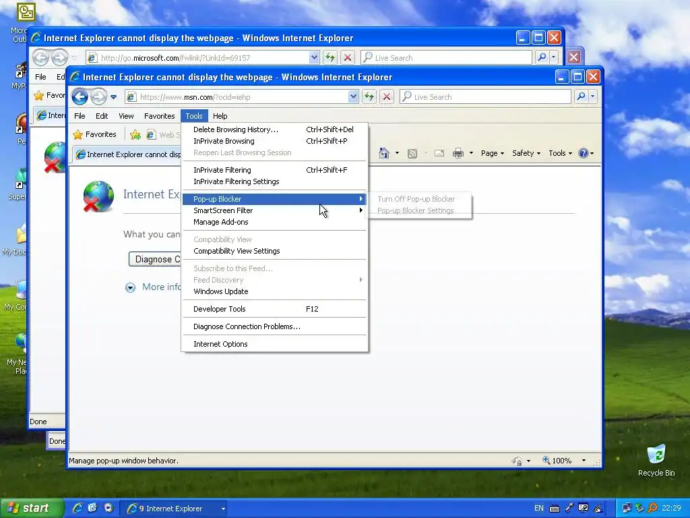Open the Tools dropdown on command bar

pos(560,153)
